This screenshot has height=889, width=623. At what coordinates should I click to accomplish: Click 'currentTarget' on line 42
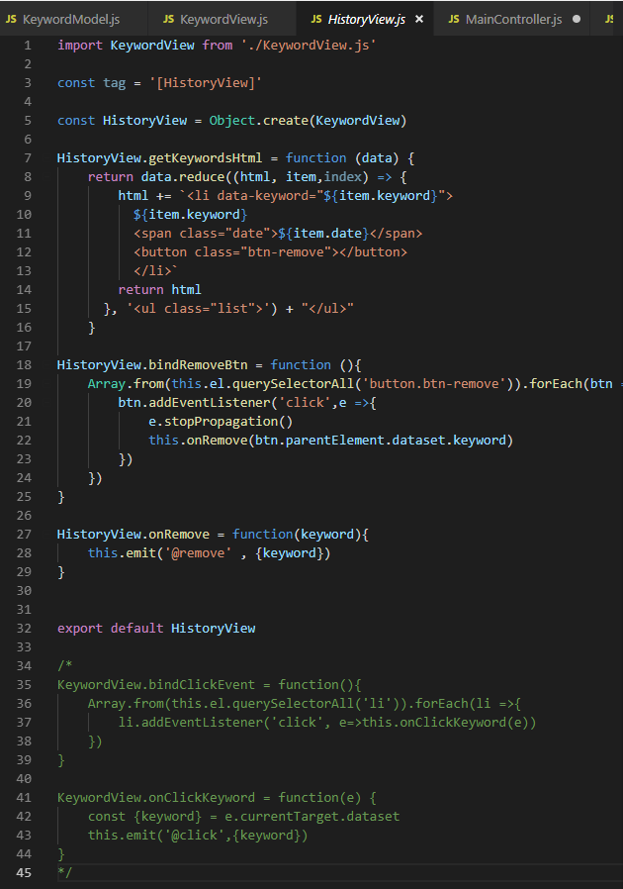(290, 817)
